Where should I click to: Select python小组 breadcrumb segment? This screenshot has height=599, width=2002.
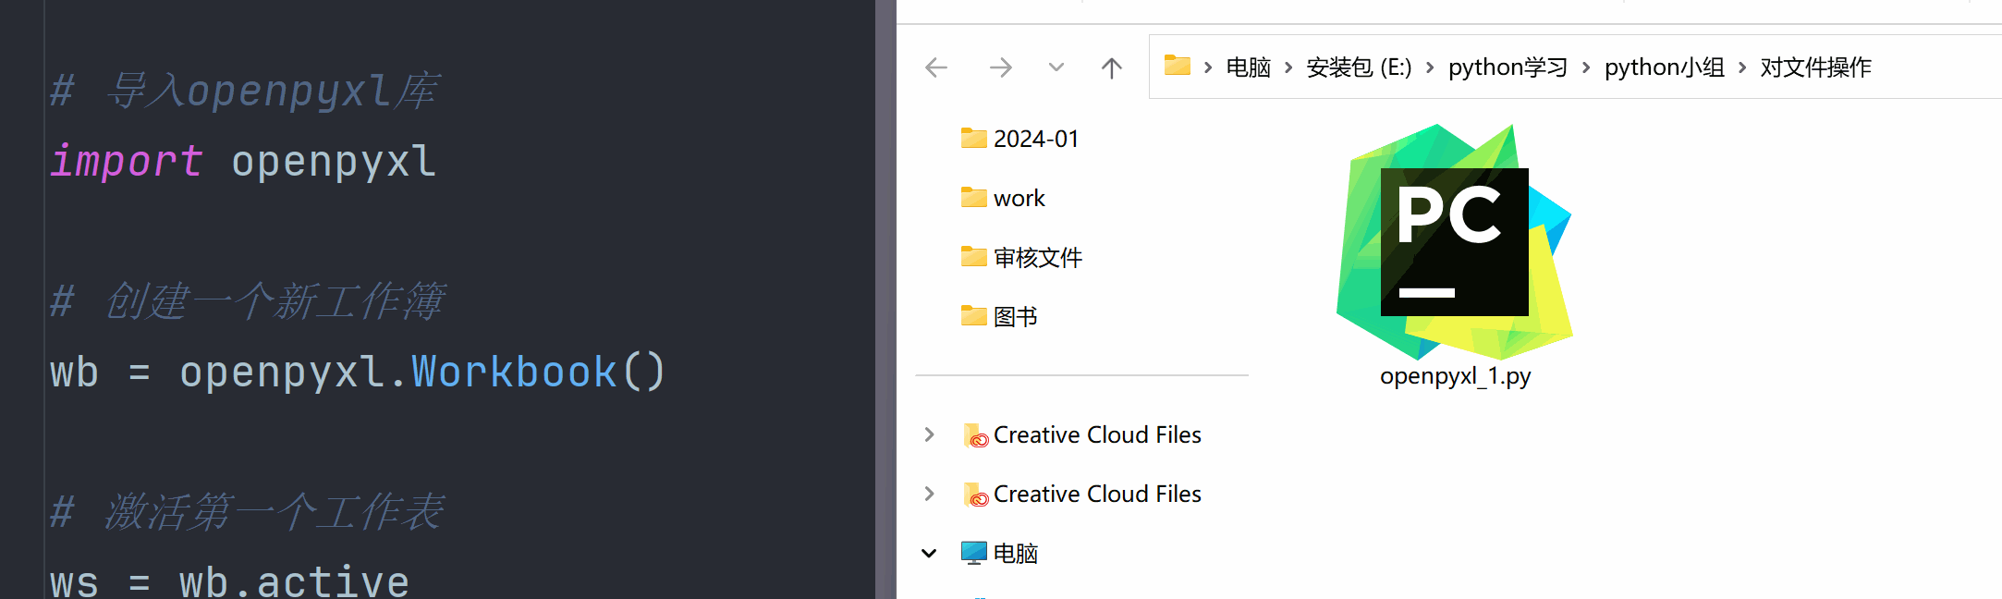tap(1664, 67)
